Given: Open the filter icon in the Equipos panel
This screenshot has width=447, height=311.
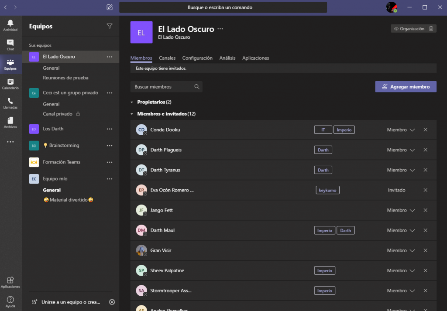Looking at the screenshot, I should click(x=110, y=26).
